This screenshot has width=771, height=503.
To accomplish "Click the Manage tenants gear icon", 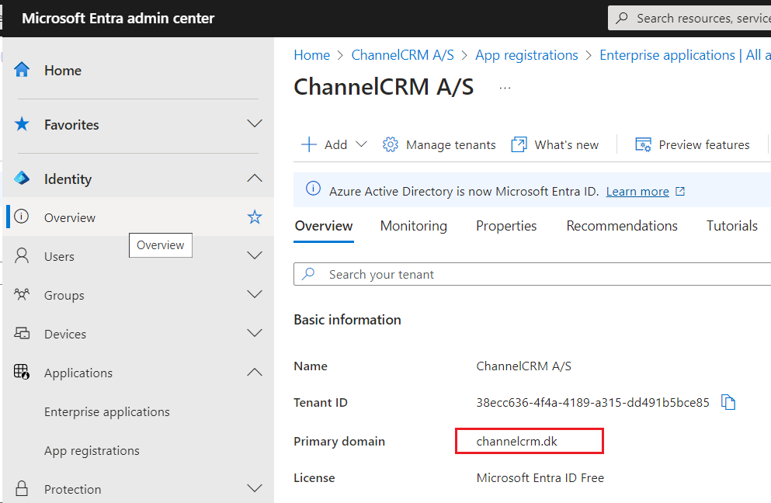I will coord(391,144).
